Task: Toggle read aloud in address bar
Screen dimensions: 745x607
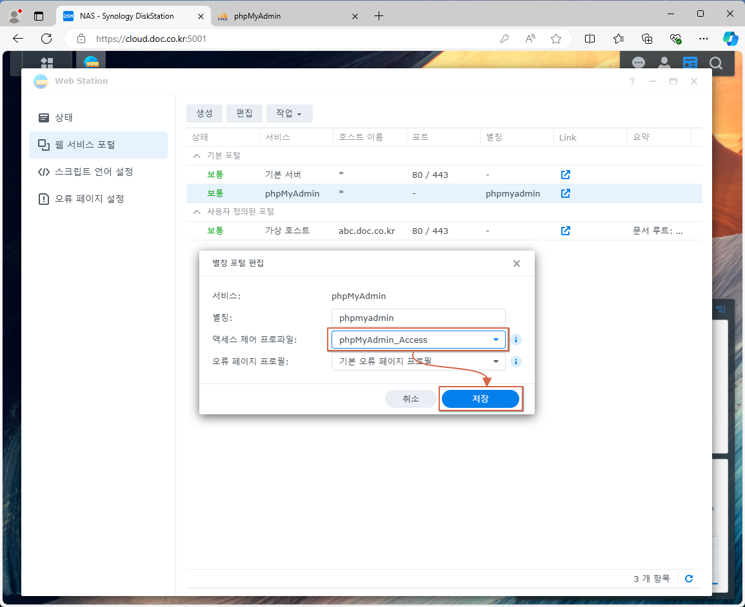Action: [x=530, y=39]
